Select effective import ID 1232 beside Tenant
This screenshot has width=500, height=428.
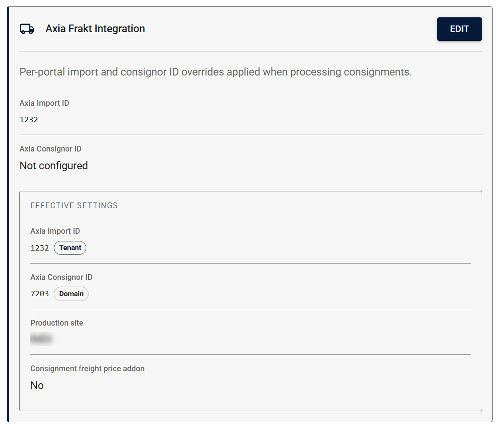click(39, 248)
